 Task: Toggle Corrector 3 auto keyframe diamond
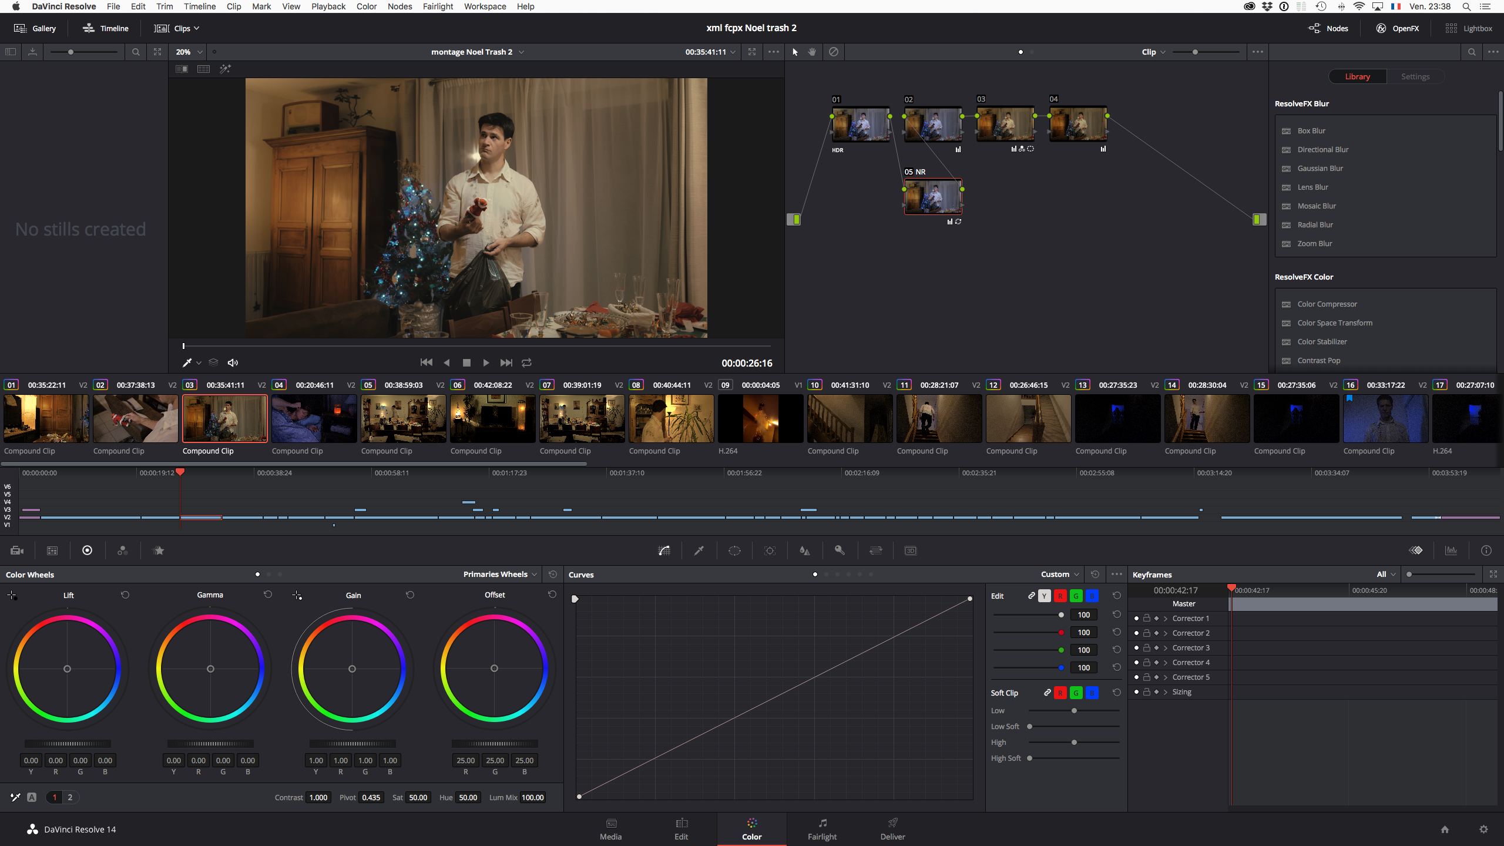(1156, 647)
